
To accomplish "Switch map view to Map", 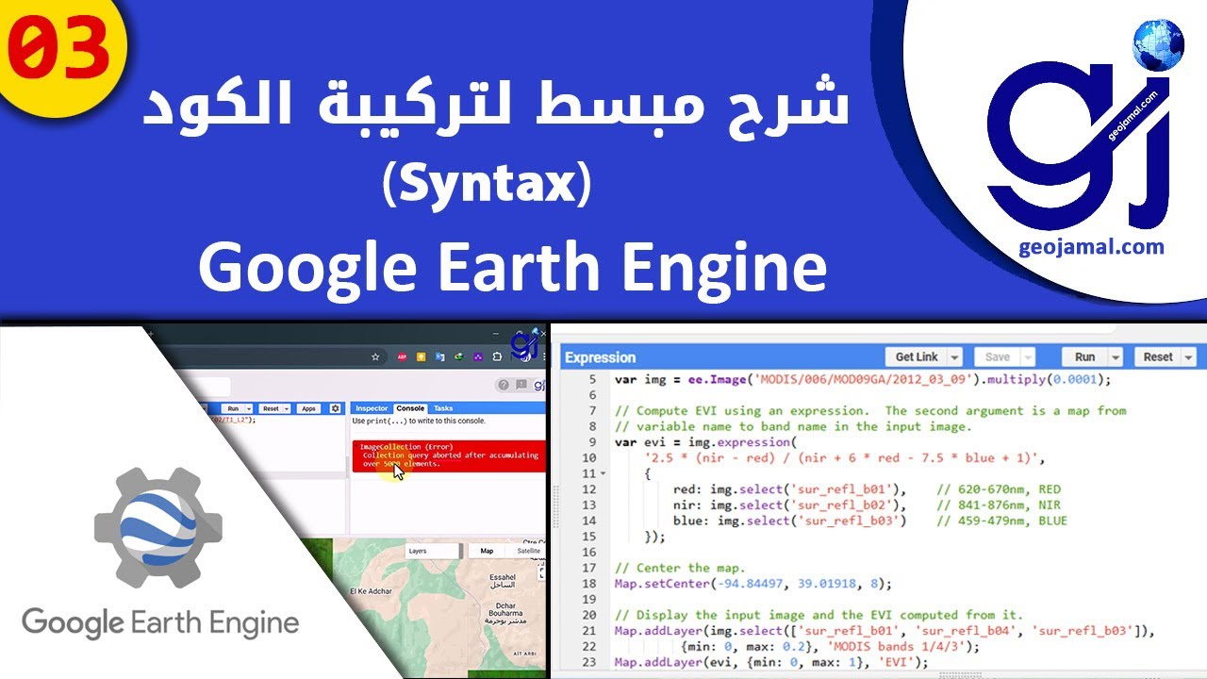I will (x=487, y=551).
